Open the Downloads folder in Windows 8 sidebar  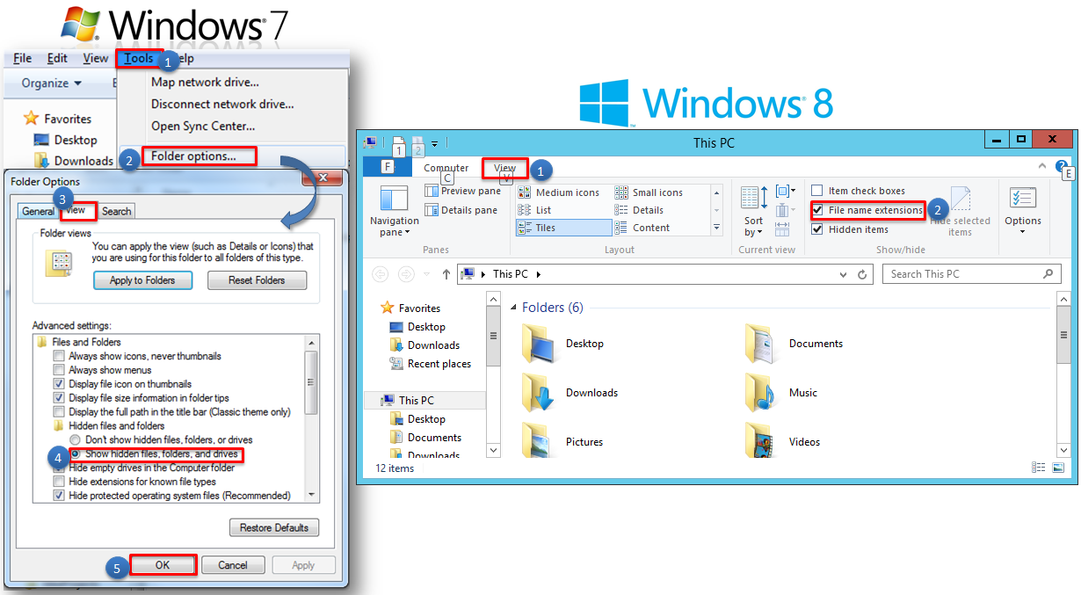[x=433, y=345]
